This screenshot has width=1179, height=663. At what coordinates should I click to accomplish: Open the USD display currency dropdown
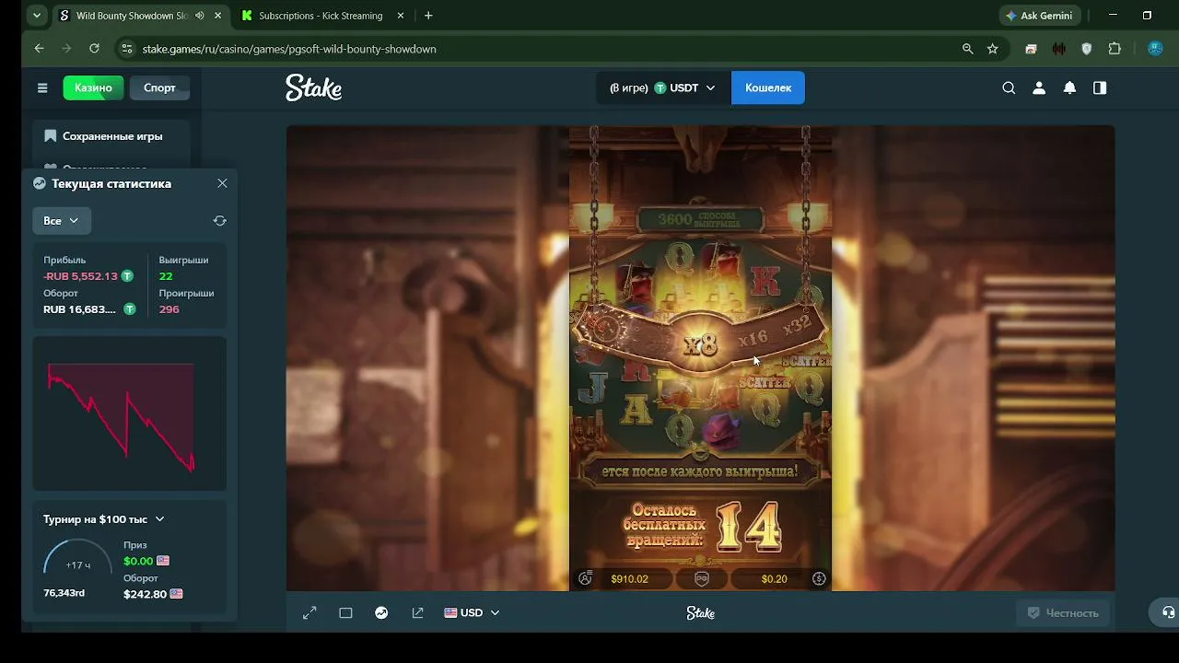pos(472,613)
